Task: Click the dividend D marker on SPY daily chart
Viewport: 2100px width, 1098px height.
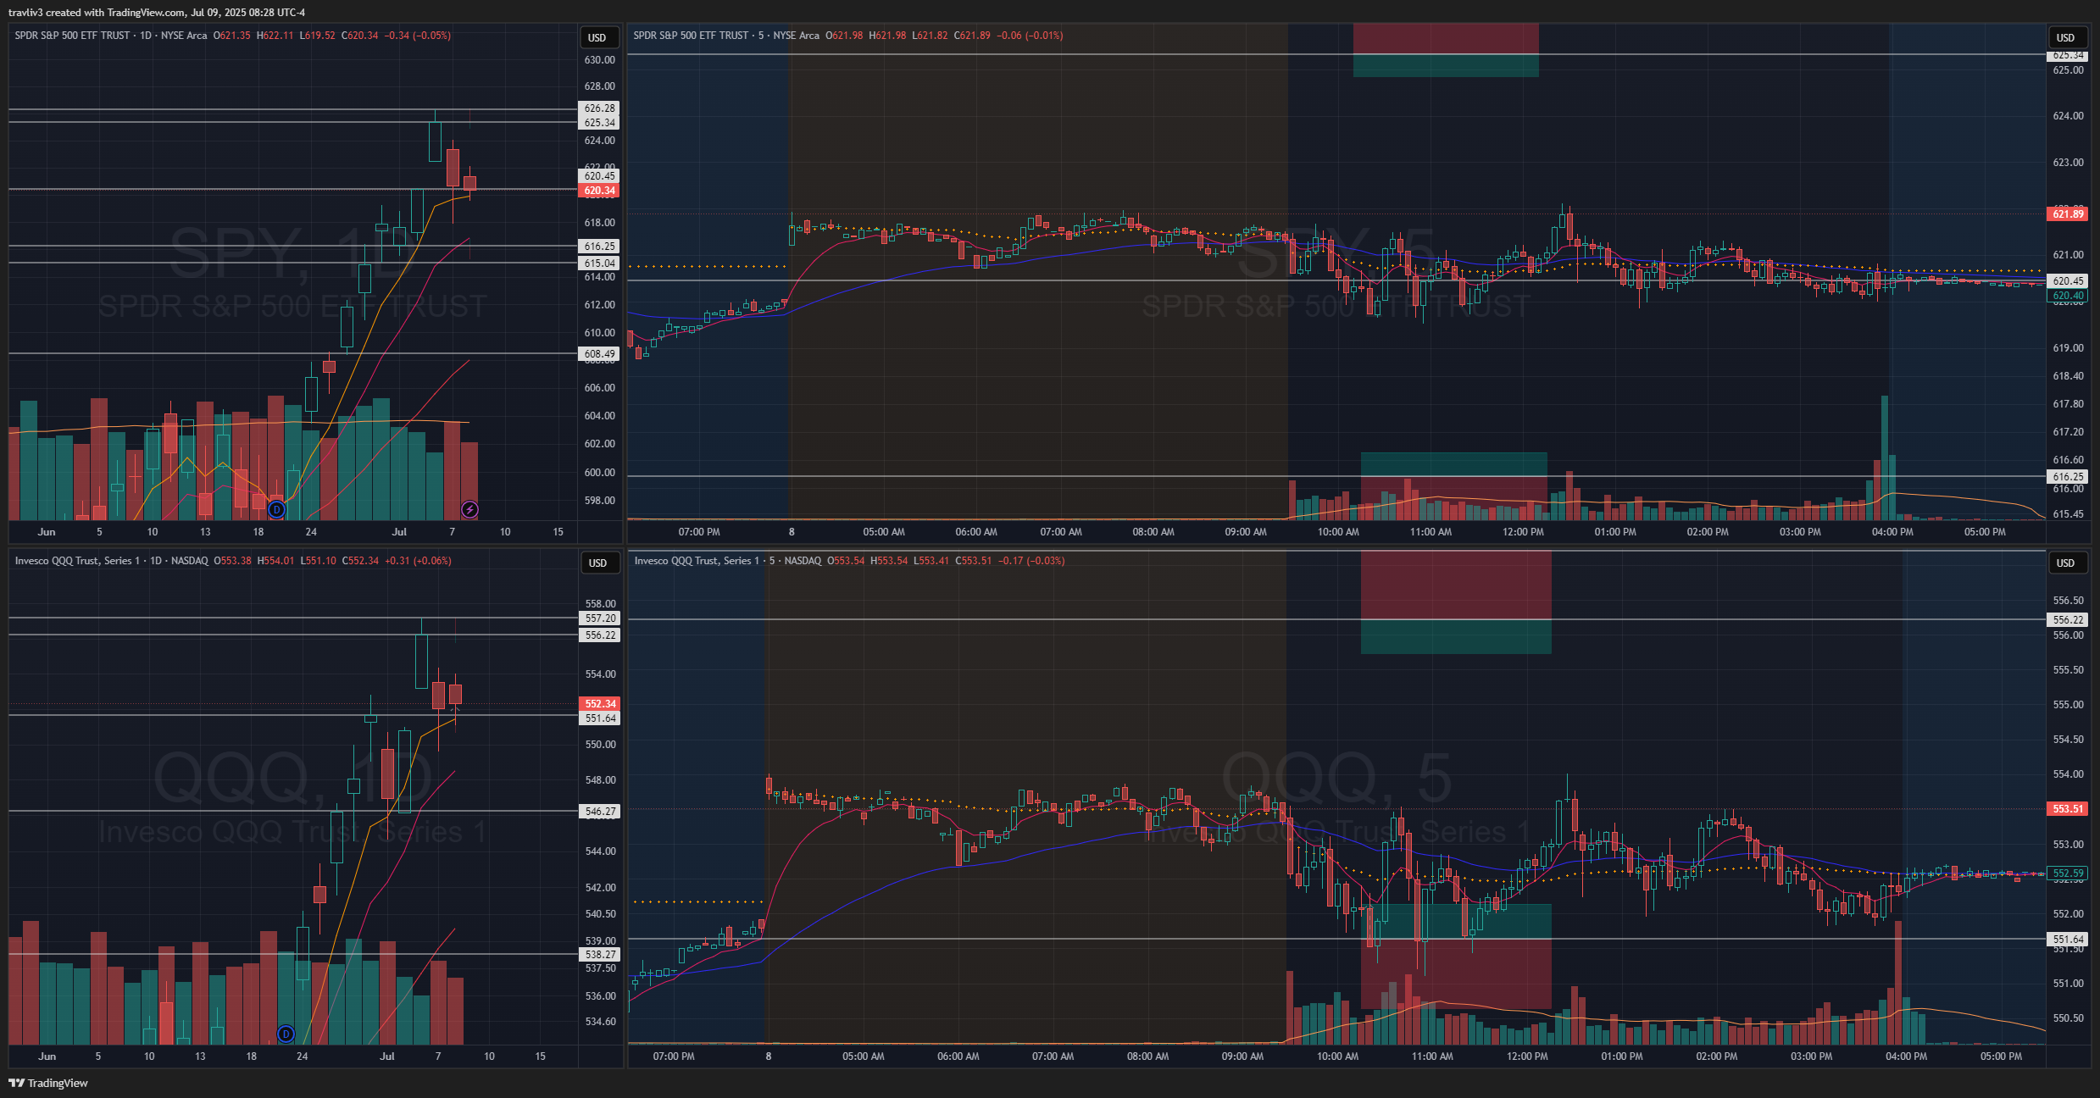Action: (276, 509)
